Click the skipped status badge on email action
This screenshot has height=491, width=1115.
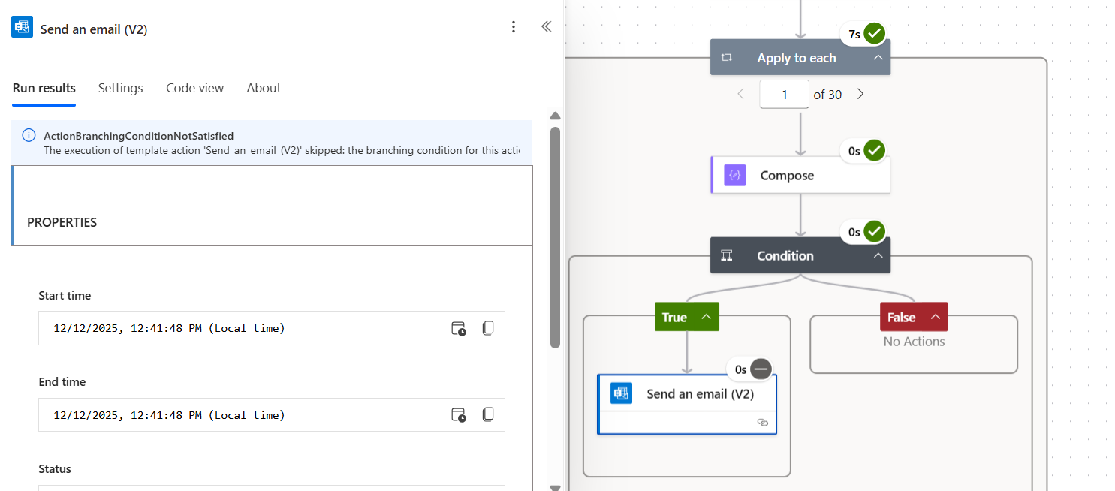click(761, 369)
